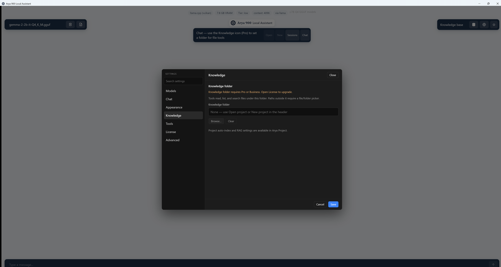Click the gemma-2-2b-it-Q4_K_M.gguf model name
The width and height of the screenshot is (501, 267).
tap(30, 25)
